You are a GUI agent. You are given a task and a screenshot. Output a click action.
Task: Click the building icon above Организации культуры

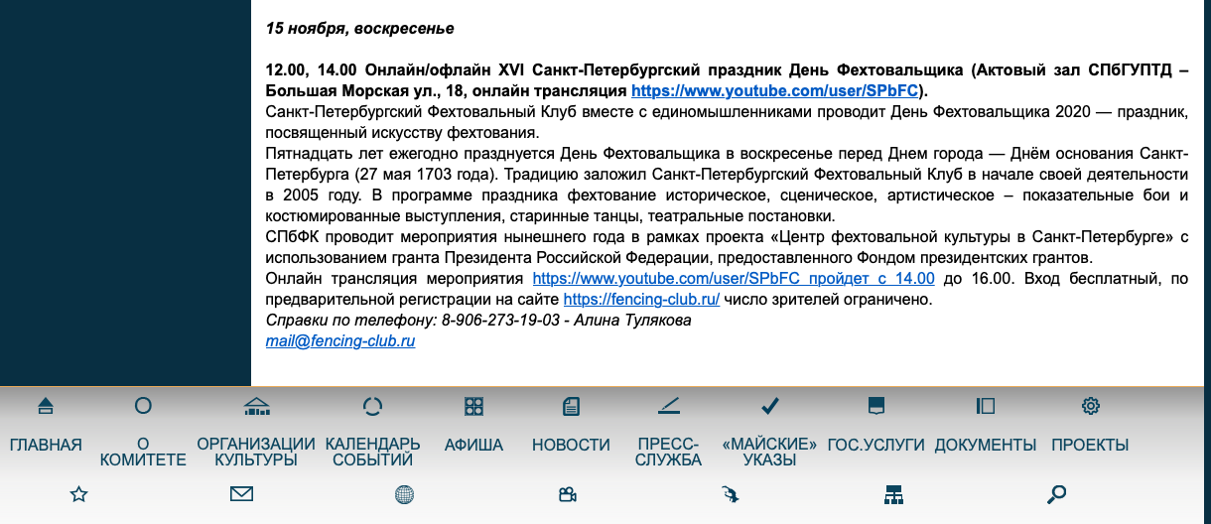coord(256,406)
